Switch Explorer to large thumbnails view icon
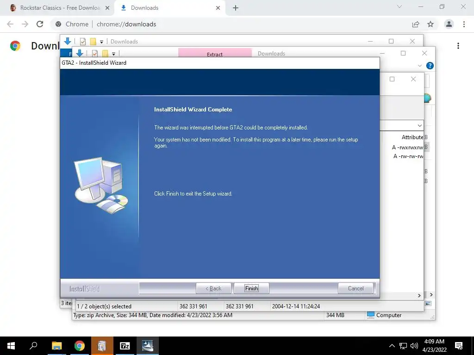The height and width of the screenshot is (355, 474). coord(428,303)
